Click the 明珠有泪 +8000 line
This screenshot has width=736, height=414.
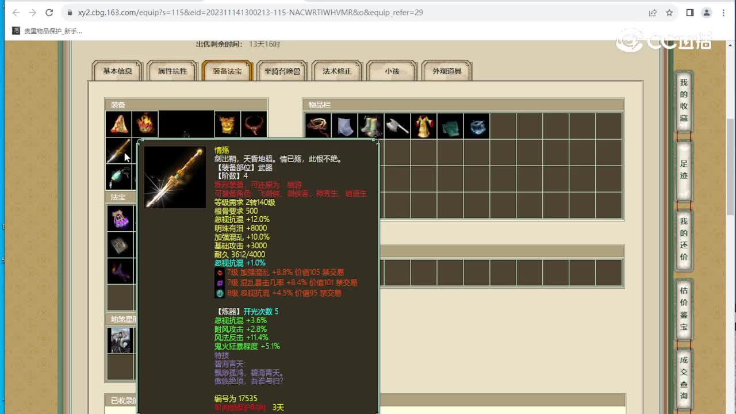pos(240,228)
